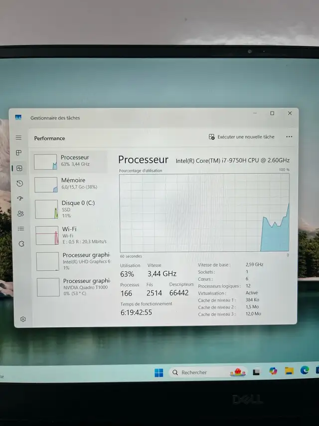Click the 3,44 GHz Vitesse value
The height and width of the screenshot is (426, 319).
pos(162,274)
